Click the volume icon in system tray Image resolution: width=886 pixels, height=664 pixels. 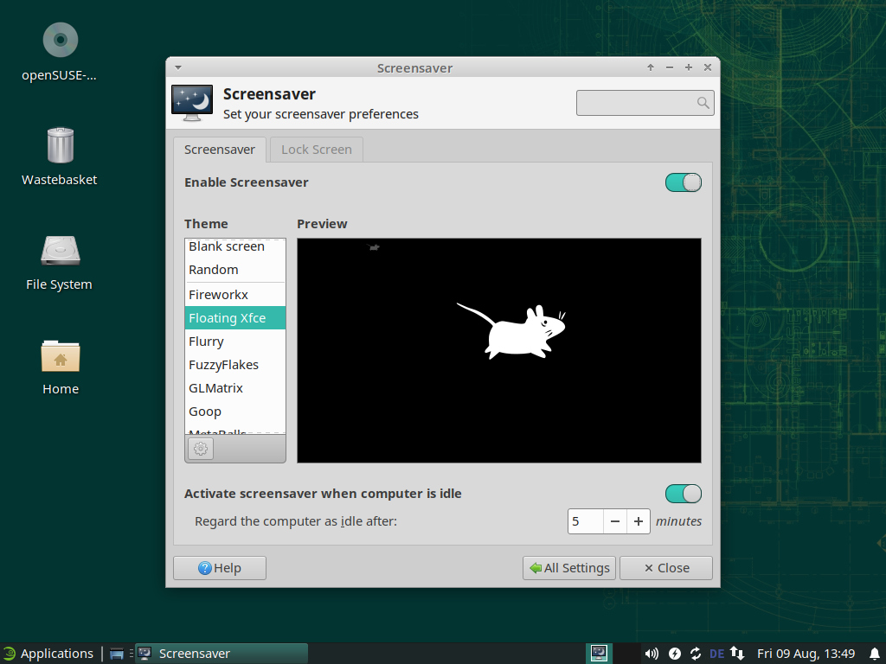(652, 654)
